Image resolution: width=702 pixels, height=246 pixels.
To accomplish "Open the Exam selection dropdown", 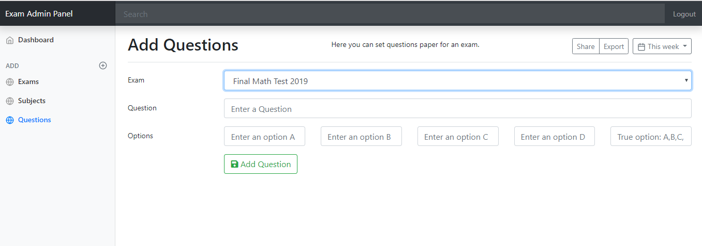I will pos(458,81).
